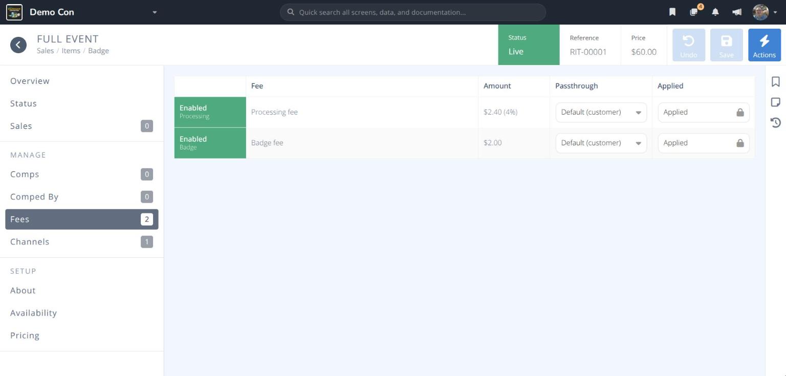Select the Fees sidebar item
This screenshot has width=786, height=376.
click(x=82, y=219)
